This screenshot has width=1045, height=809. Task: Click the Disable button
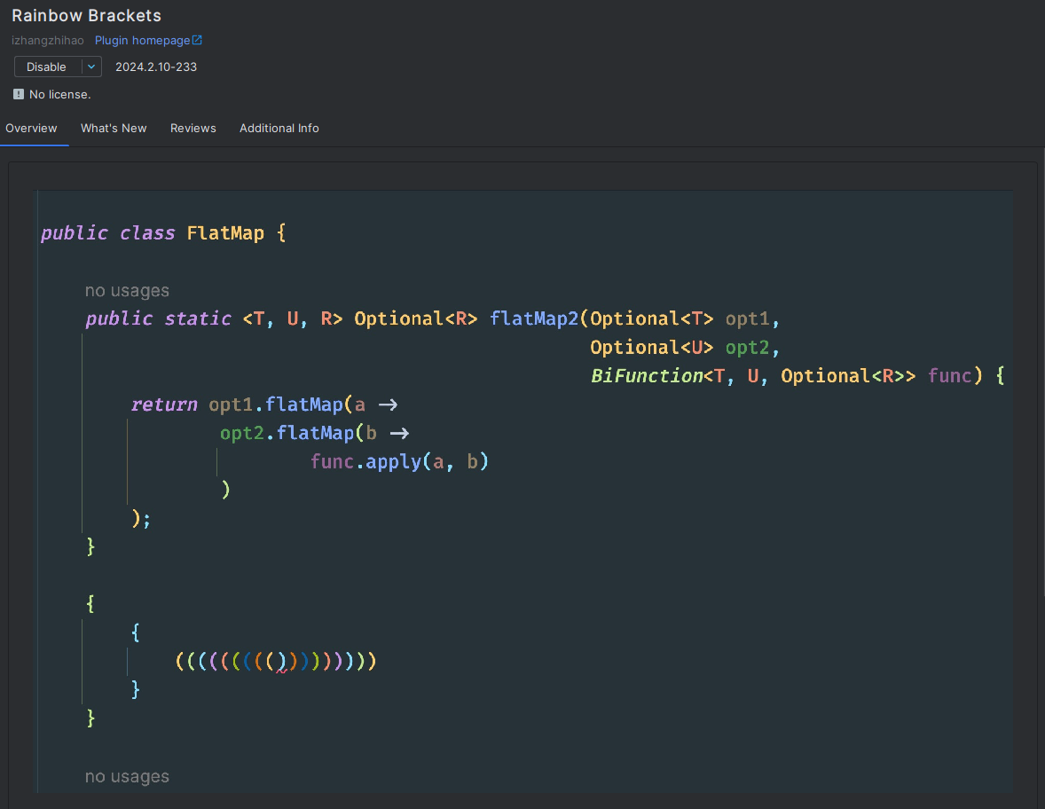tap(47, 67)
